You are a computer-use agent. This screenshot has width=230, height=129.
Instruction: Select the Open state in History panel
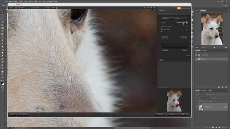pyautogui.click(x=211, y=59)
